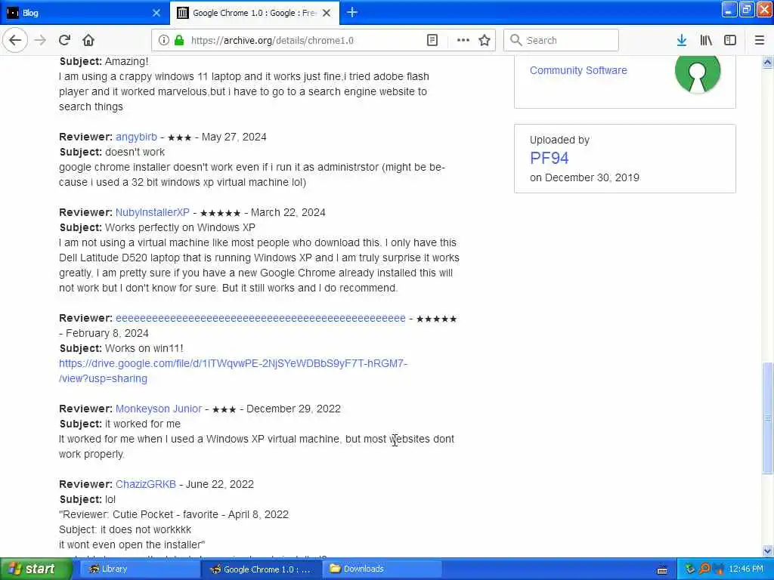Click the vertical scrollbar thumb
This screenshot has width=774, height=580.
pos(767,418)
